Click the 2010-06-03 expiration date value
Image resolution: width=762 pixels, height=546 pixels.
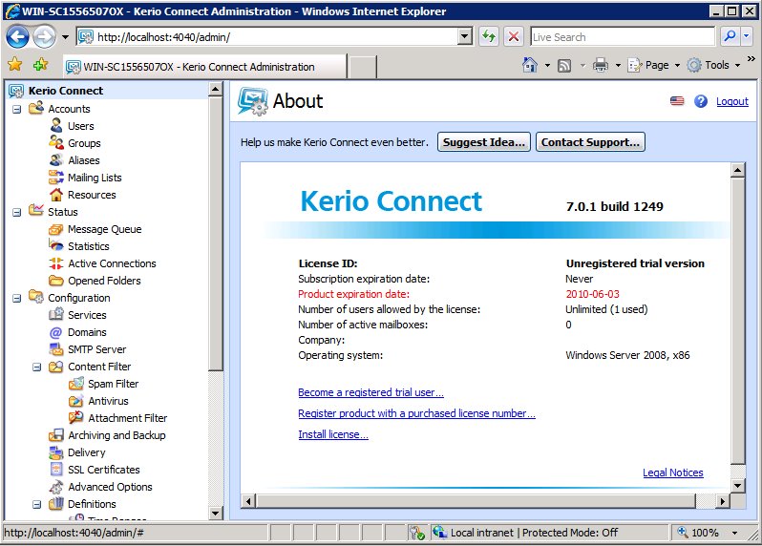[x=592, y=294]
